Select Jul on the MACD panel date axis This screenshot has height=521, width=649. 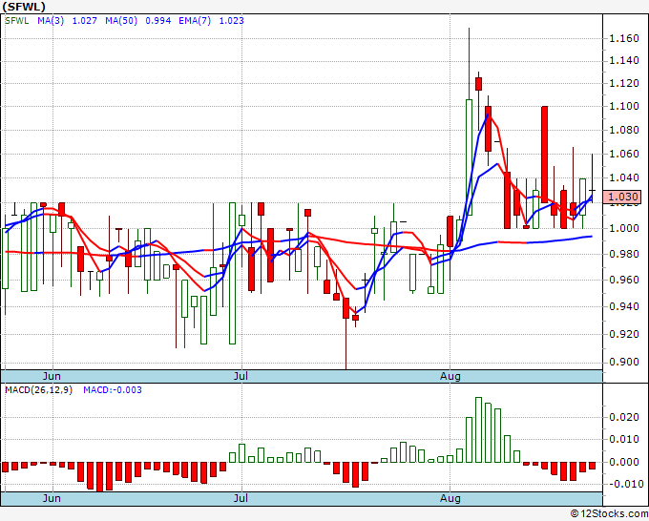coord(241,498)
